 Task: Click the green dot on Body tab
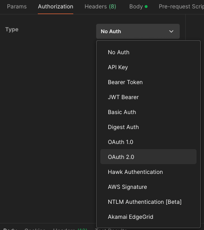(146, 7)
